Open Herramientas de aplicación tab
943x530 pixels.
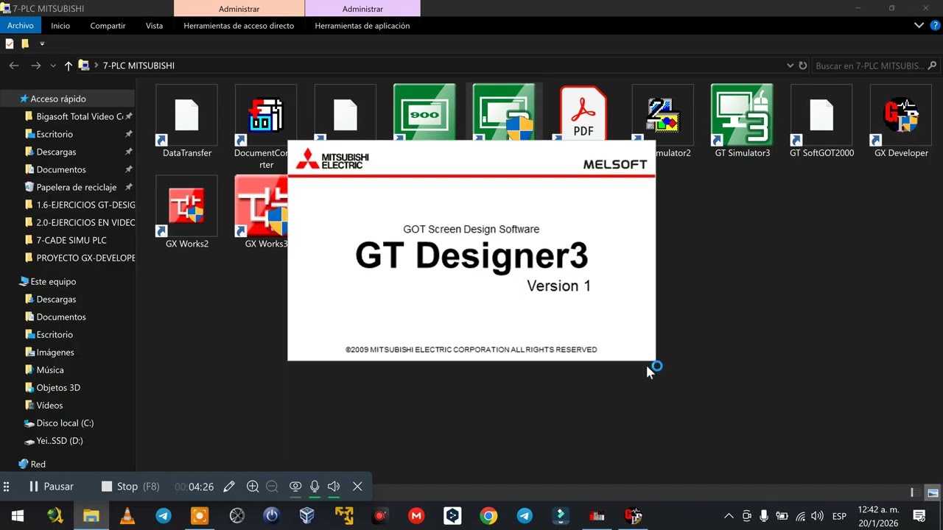362,26
